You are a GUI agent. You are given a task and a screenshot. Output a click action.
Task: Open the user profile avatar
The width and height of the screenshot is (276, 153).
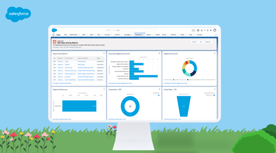pos(215,30)
